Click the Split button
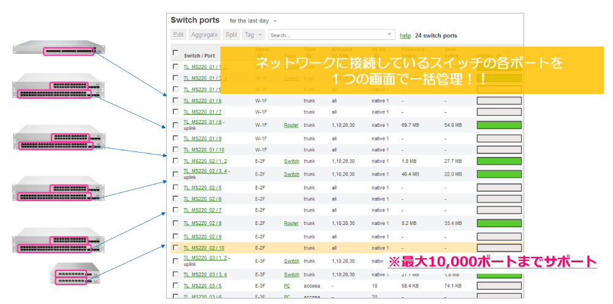 tap(232, 35)
